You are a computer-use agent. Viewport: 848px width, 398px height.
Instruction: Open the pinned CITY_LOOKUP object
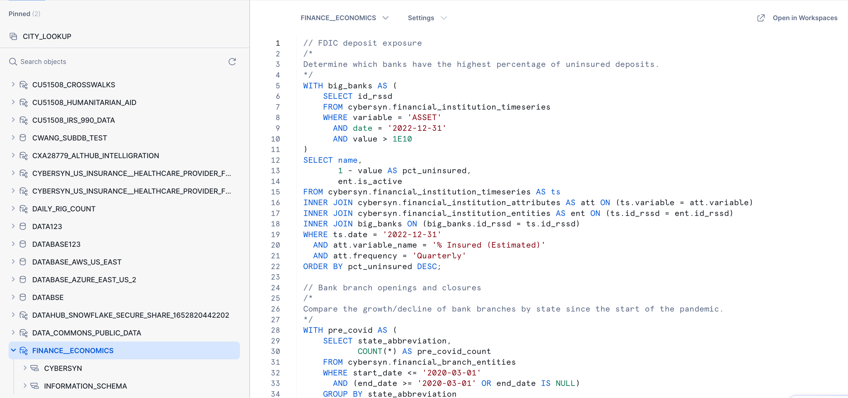(47, 37)
